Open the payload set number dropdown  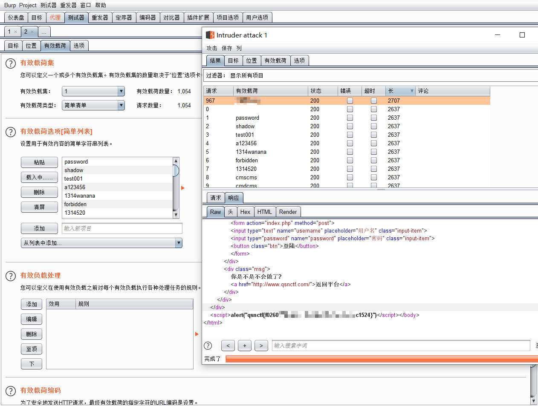pos(93,91)
